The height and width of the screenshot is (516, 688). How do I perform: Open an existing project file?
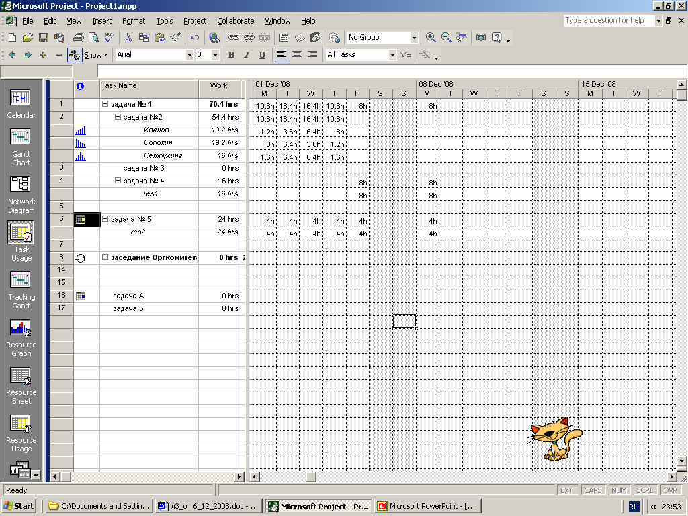tap(28, 38)
